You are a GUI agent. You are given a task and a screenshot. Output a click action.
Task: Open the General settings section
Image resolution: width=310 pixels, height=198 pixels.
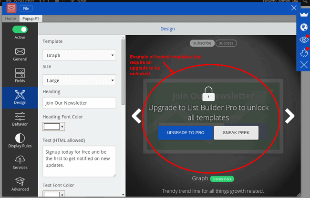[20, 54]
